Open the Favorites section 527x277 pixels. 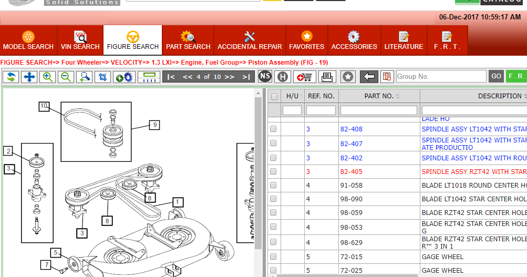click(x=306, y=40)
